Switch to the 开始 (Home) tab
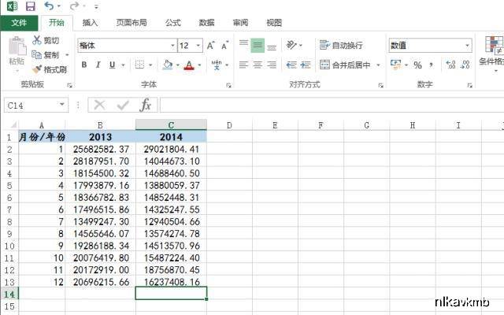The width and height of the screenshot is (504, 315). (x=57, y=23)
